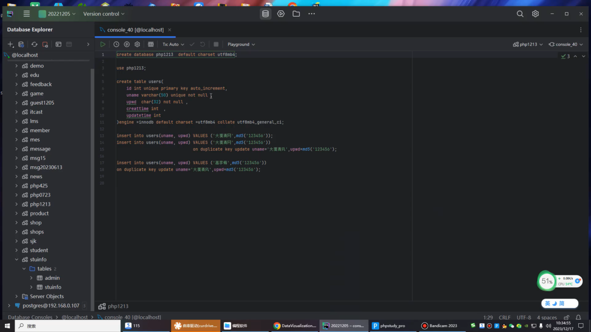Change line separator CRLF in status bar
The width and height of the screenshot is (591, 332).
pyautogui.click(x=505, y=318)
